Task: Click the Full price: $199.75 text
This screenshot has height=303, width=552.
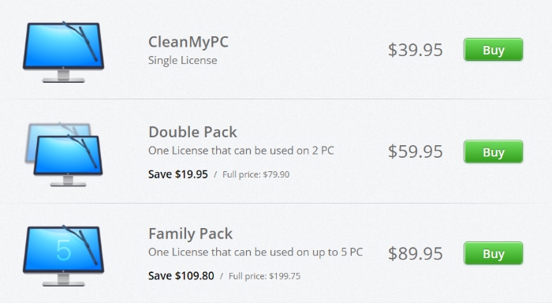Action: 265,276
